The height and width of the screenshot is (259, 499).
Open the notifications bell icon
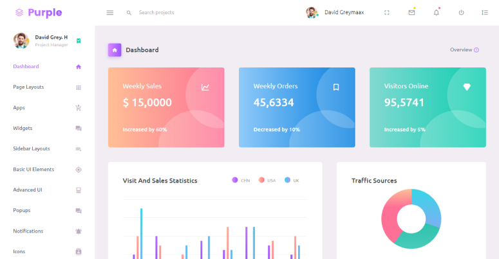point(437,13)
